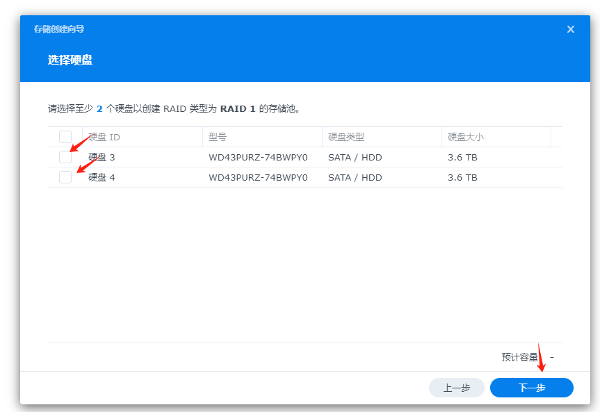Tick the select-all checkbox in header row
The width and height of the screenshot is (600, 412).
(x=65, y=137)
